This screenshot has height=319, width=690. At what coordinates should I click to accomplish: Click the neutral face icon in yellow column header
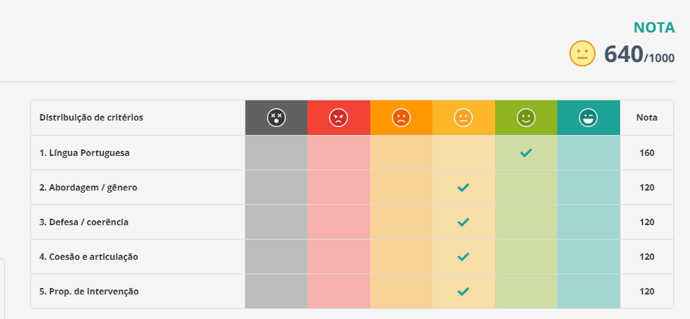click(x=463, y=118)
